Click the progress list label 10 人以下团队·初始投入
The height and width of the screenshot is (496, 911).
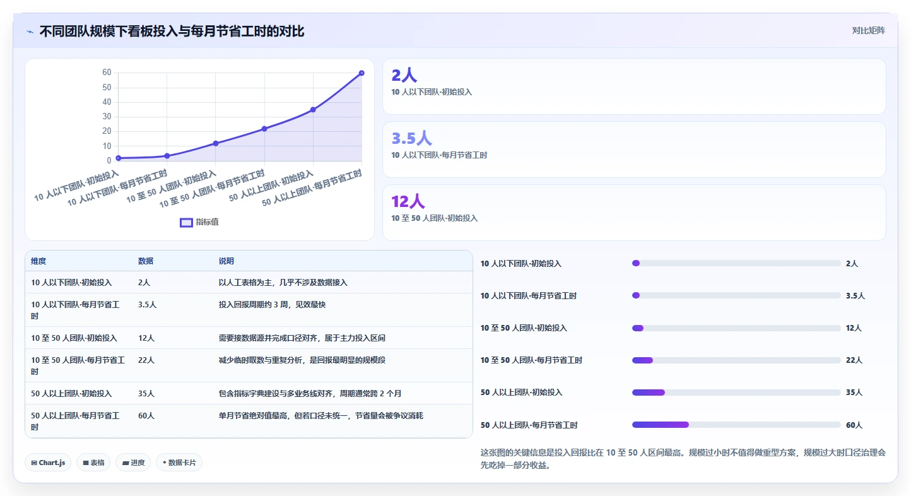point(521,264)
